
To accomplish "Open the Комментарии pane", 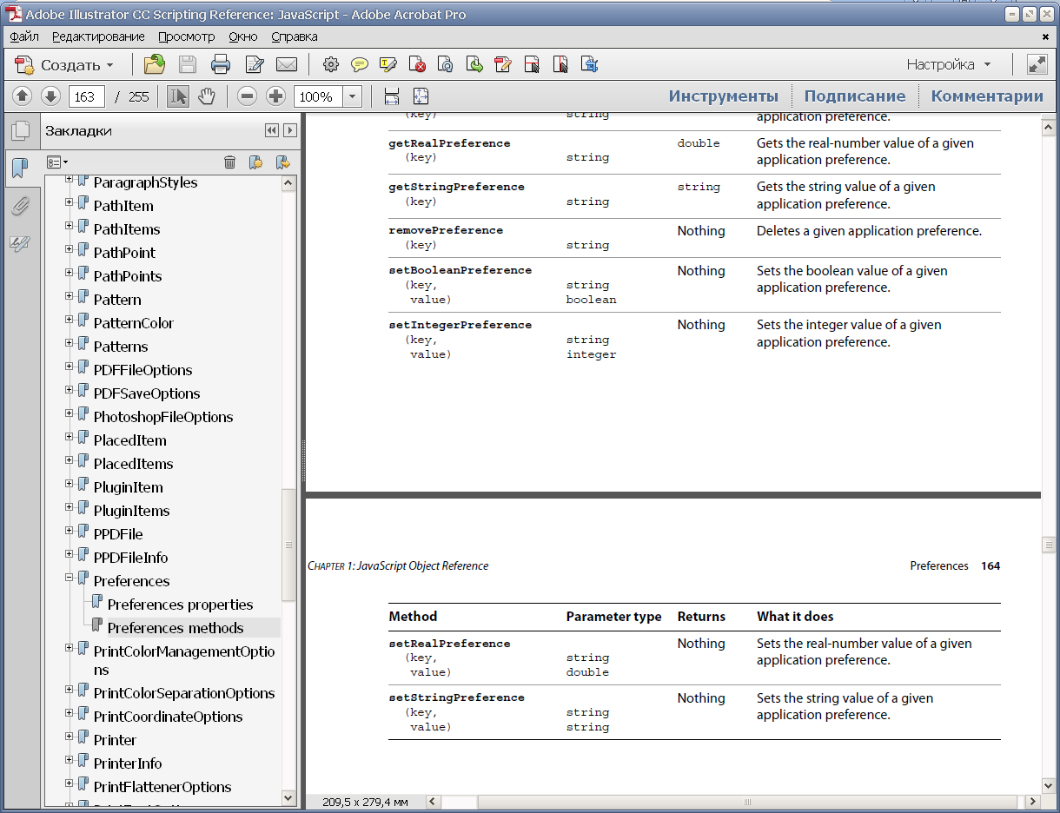I will (987, 96).
